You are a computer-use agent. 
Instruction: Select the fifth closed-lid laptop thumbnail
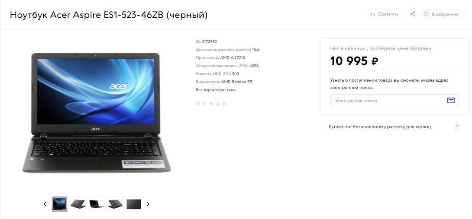(134, 204)
